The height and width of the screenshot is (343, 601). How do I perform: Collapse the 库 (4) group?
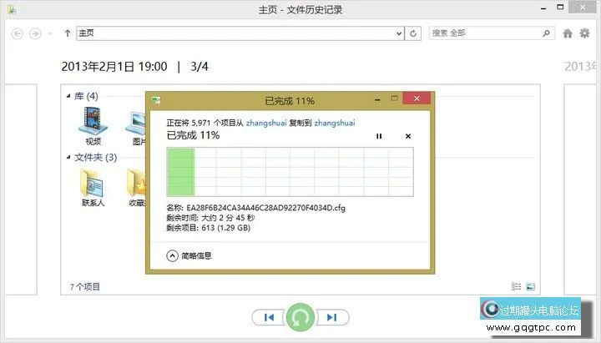68,96
